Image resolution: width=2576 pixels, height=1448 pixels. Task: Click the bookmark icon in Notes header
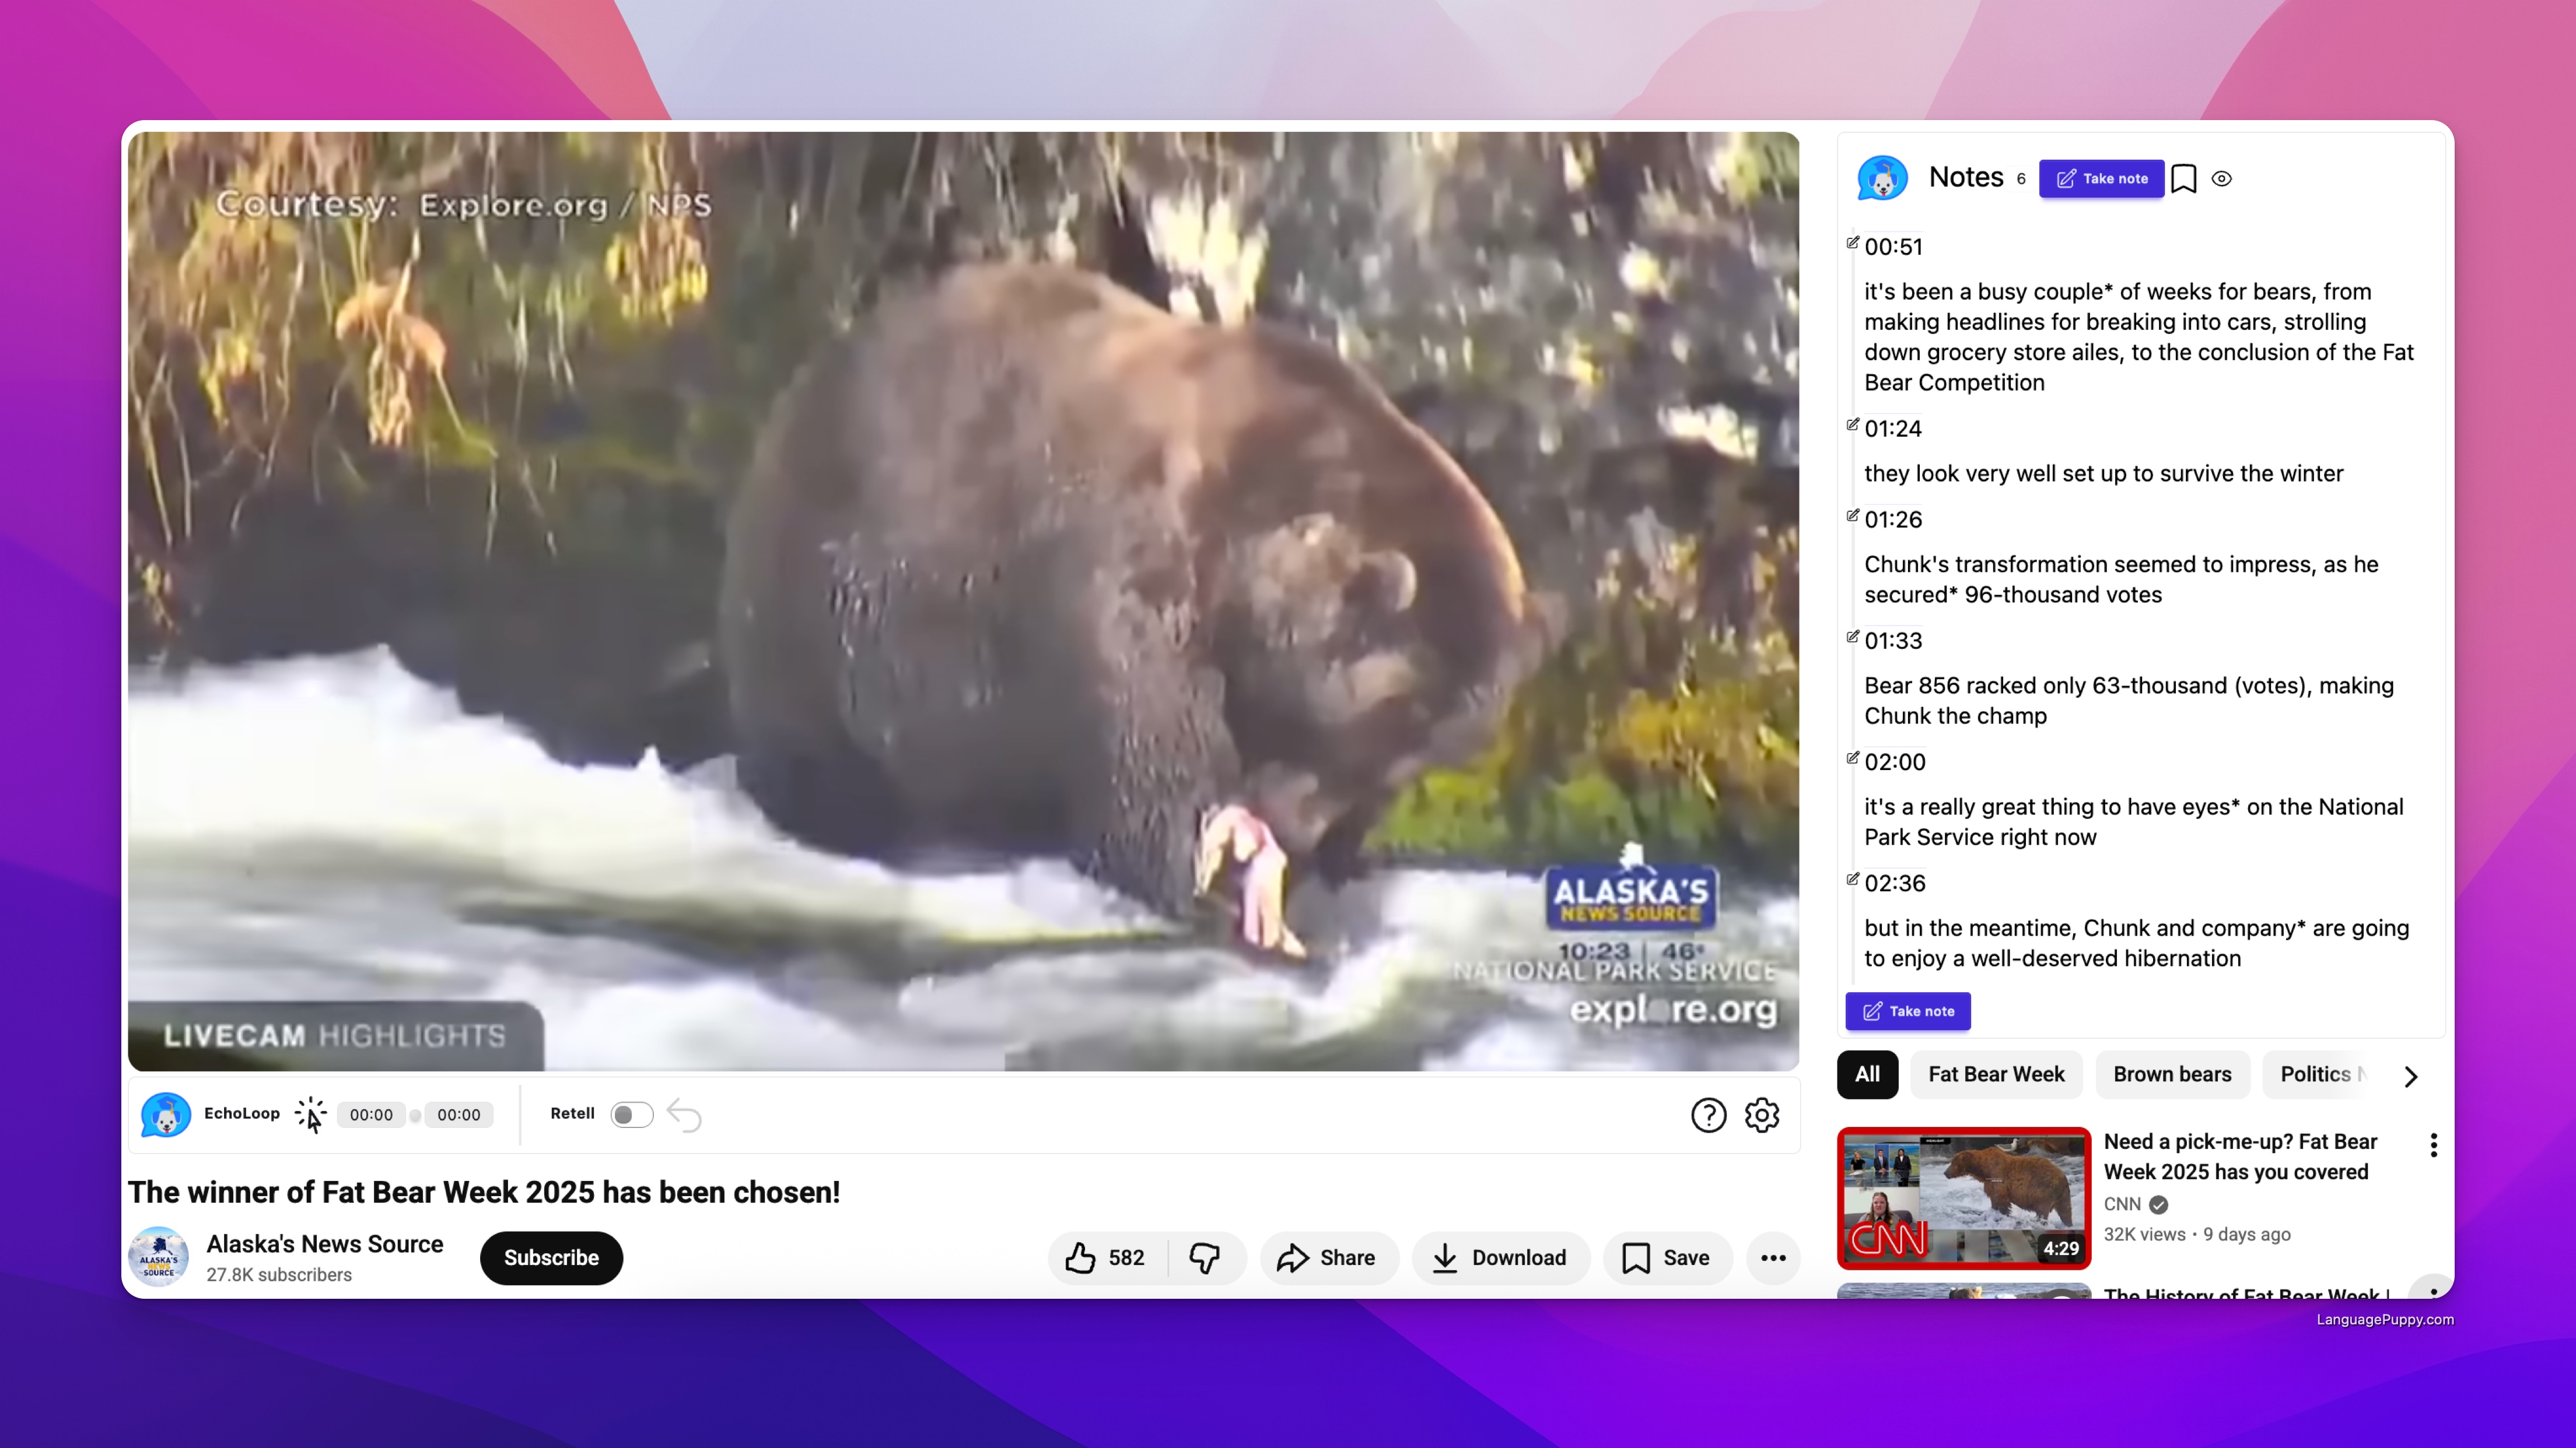[2184, 179]
